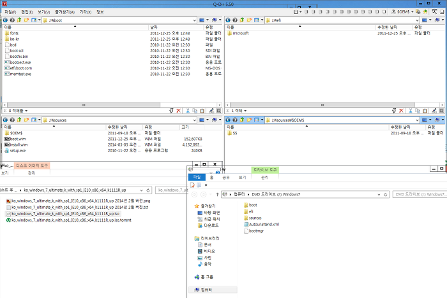This screenshot has width=447, height=298.
Task: Open the 파일 tab in DVD drive Explorer window
Action: (197, 177)
